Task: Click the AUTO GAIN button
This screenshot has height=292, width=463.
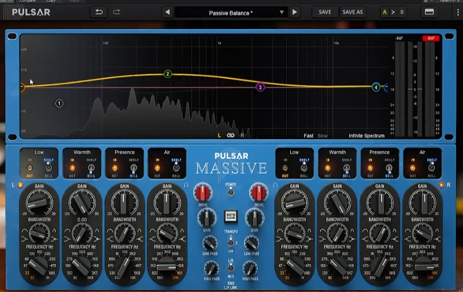Action: (x=231, y=216)
